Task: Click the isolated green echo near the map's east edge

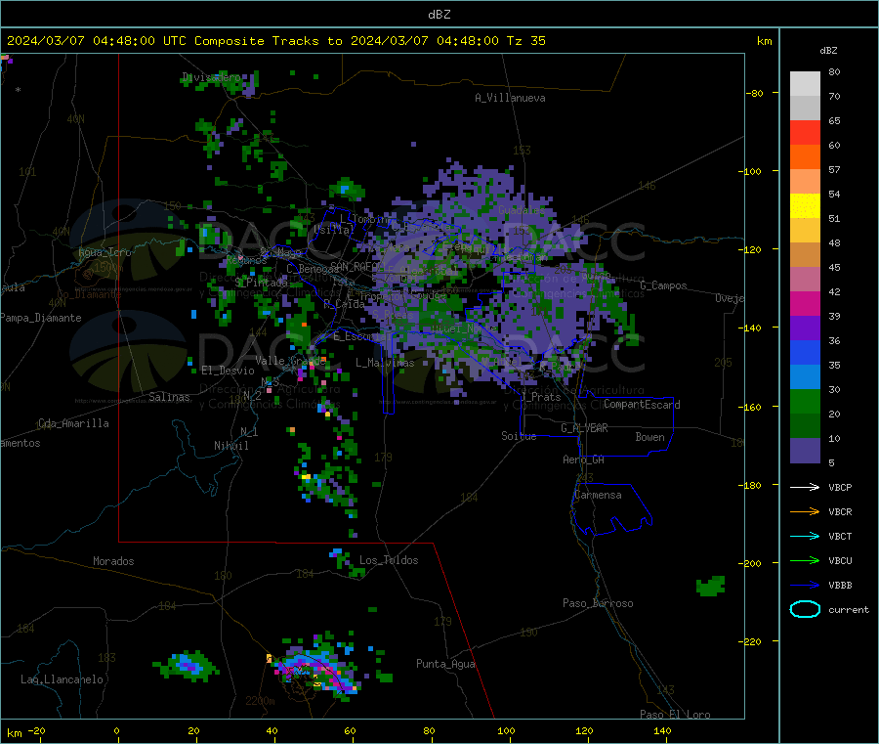Action: (x=711, y=586)
